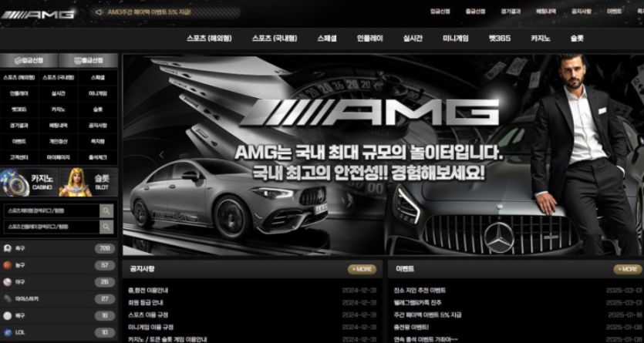Click the 출금신청 button in the sidebar
Screen dimensions: 644x343
click(88, 61)
